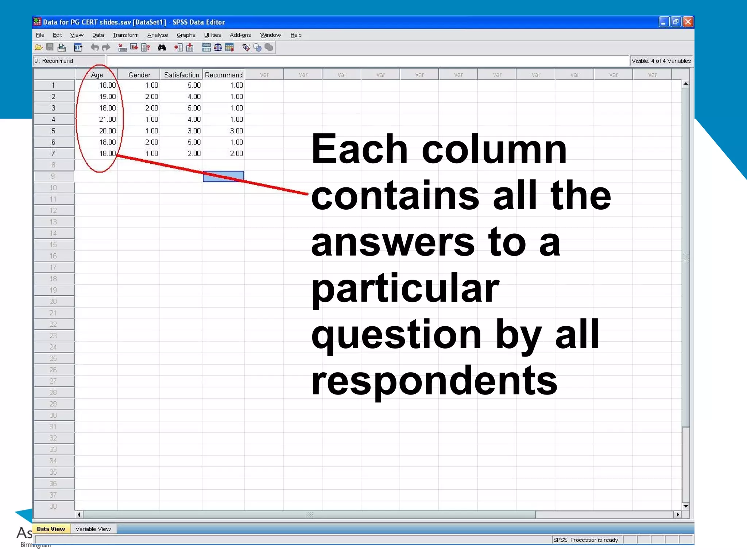Screen dimensions: 747x560
Task: Click the Find binoculars icon
Action: pyautogui.click(x=162, y=47)
